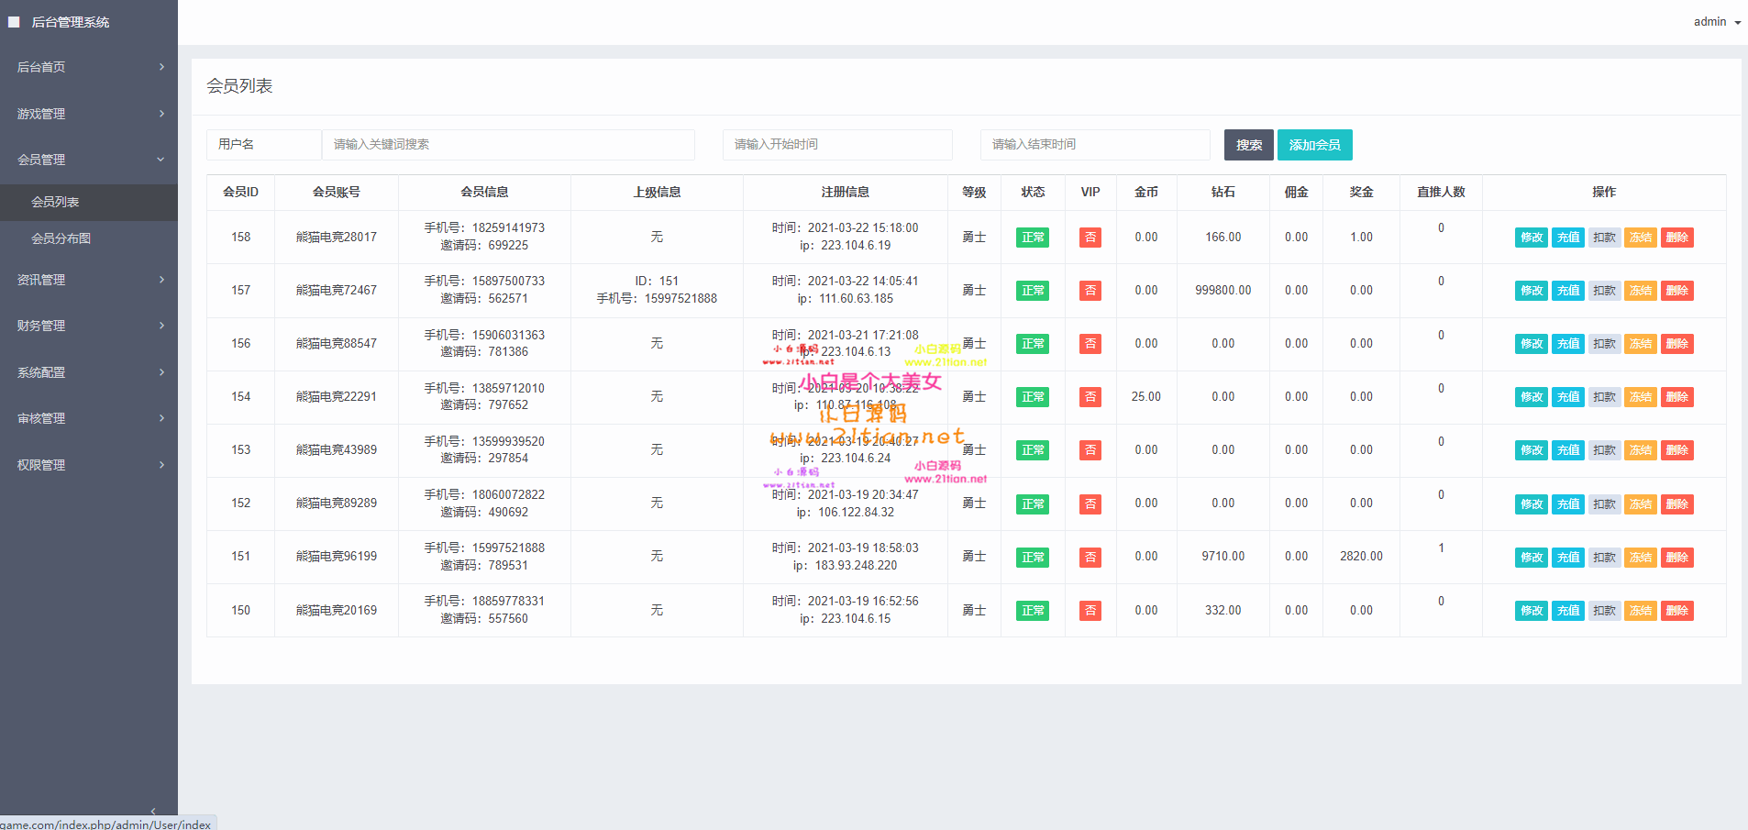Click 修改 button for member 150
1748x830 pixels.
point(1531,611)
